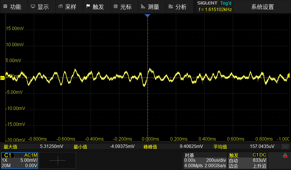Click the 峰峰值 measurement label
Screen dimensions: 291x170
pyautogui.click(x=150, y=147)
